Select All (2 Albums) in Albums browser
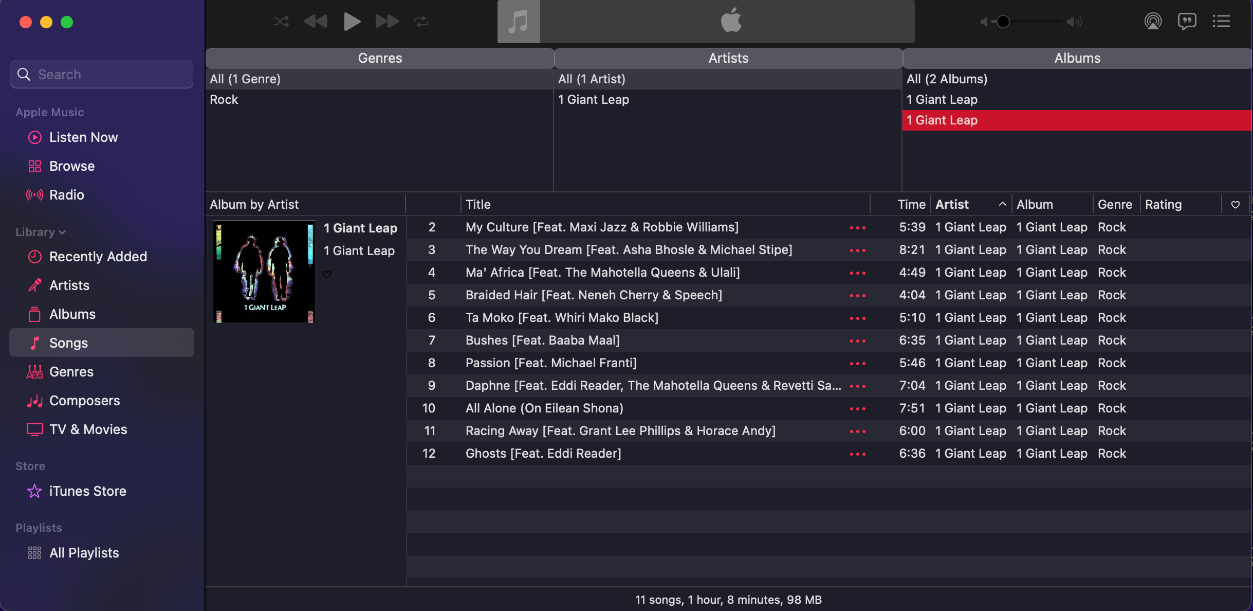This screenshot has height=611, width=1253. (x=947, y=79)
